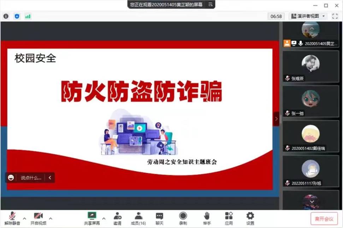Open the Apps (应用) menu

point(229,218)
